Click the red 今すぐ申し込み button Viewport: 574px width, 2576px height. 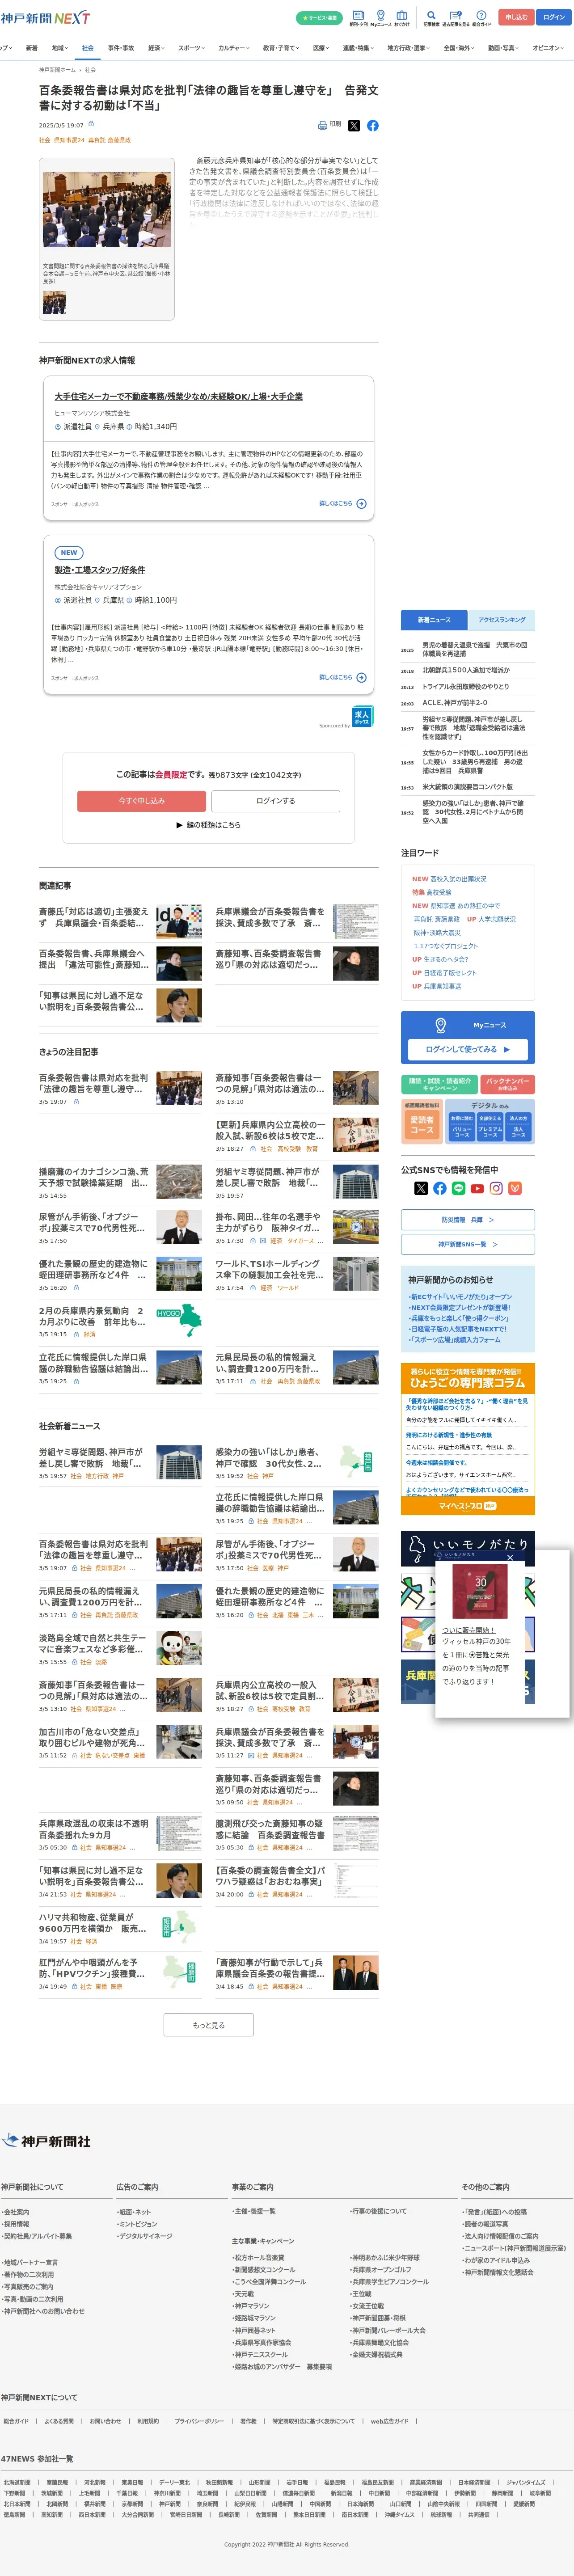142,801
